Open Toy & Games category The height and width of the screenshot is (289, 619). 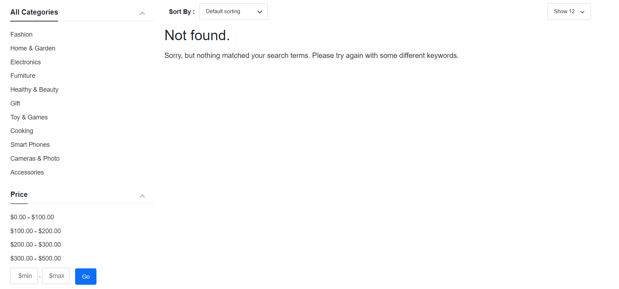(29, 117)
